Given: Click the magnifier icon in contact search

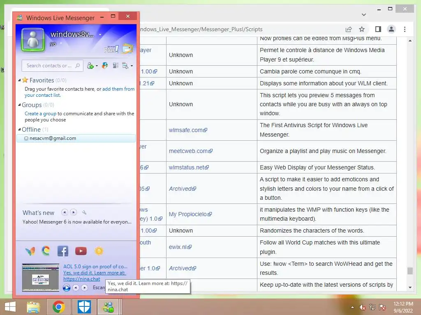Looking at the screenshot, I should pyautogui.click(x=78, y=65).
